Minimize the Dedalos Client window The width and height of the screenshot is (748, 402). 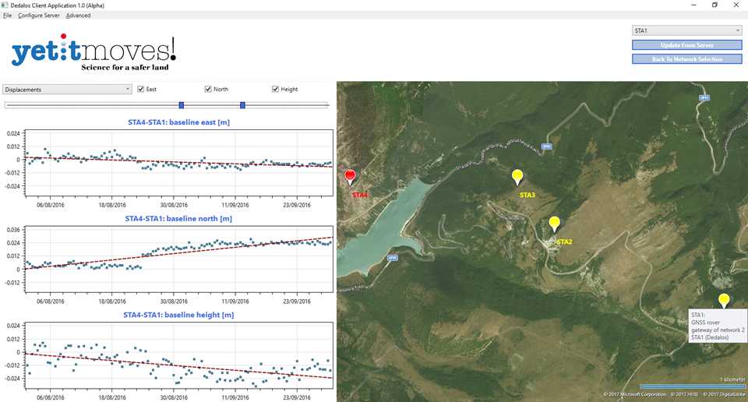[693, 5]
